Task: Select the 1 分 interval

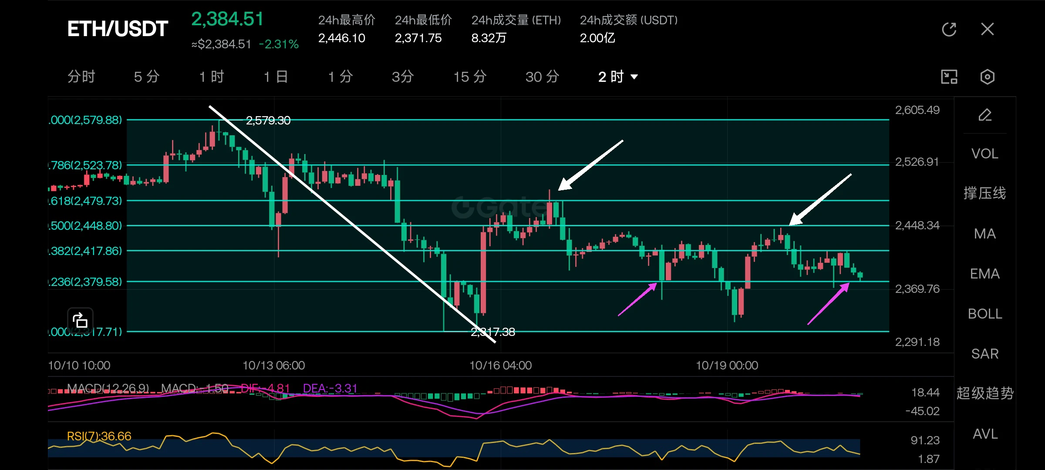Action: coord(340,77)
